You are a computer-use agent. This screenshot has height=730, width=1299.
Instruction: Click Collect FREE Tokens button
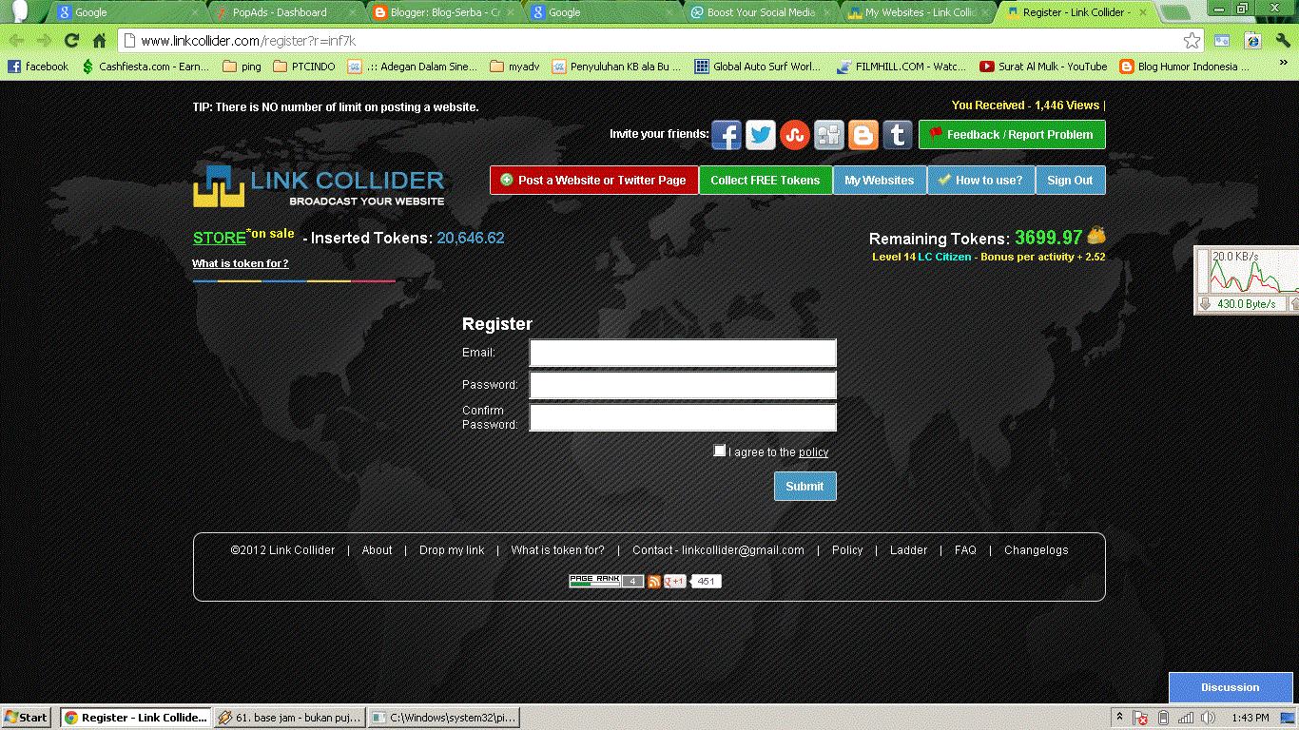tap(766, 181)
